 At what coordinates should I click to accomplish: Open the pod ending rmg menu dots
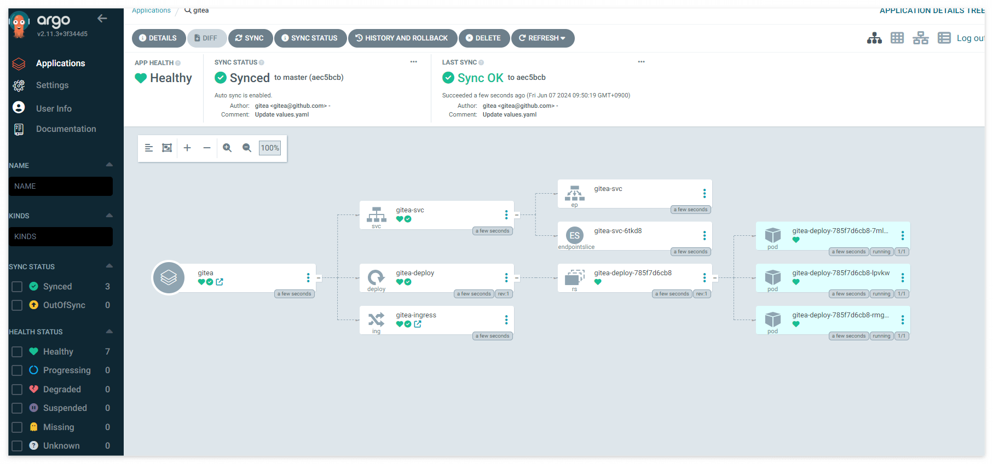tap(903, 320)
